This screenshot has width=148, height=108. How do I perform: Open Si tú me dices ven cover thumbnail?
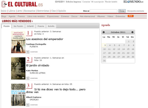click(x=18, y=95)
